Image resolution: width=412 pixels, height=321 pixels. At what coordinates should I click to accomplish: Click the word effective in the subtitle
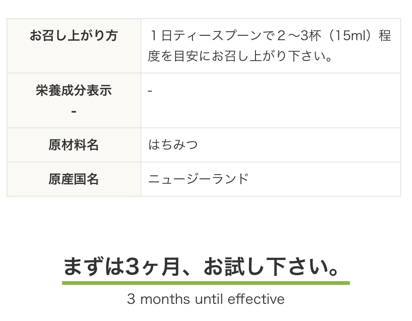tap(256, 299)
